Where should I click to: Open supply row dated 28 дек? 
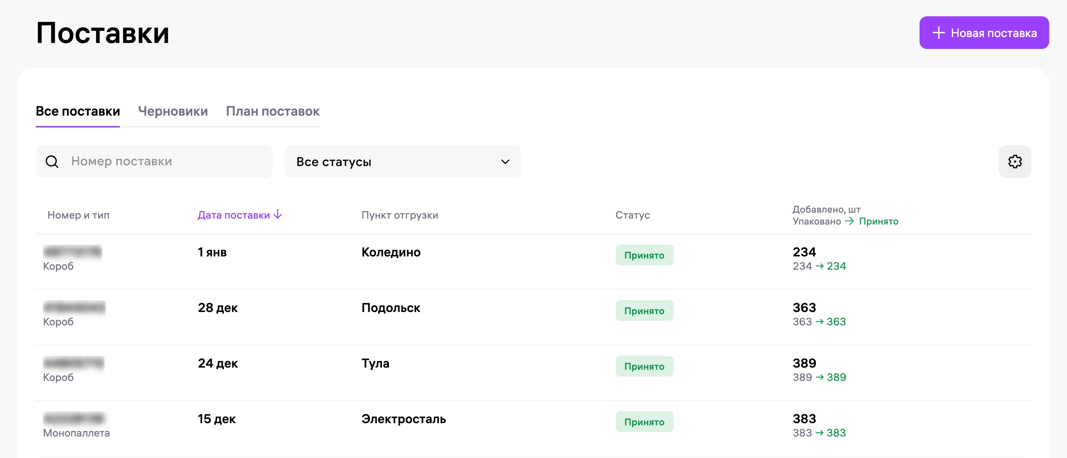tap(533, 317)
